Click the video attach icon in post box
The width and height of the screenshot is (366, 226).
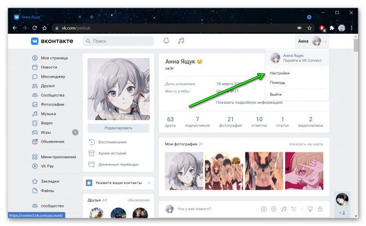click(274, 209)
